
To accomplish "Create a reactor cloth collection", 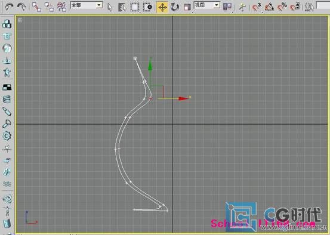I will coord(7,36).
